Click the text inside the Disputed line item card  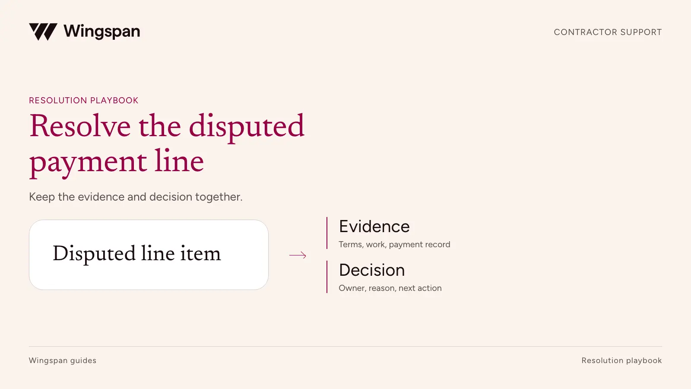(137, 253)
